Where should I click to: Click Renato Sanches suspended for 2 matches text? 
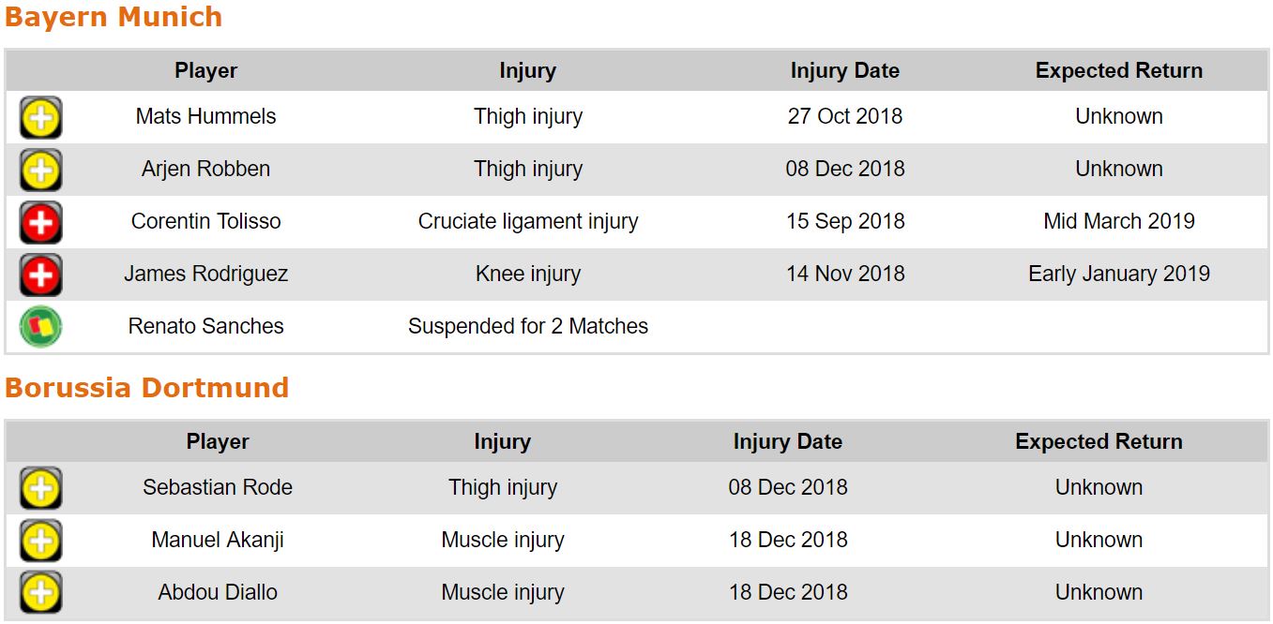[x=527, y=327]
